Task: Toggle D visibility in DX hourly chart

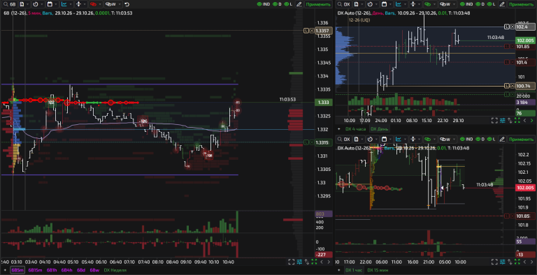Action: 480,139
